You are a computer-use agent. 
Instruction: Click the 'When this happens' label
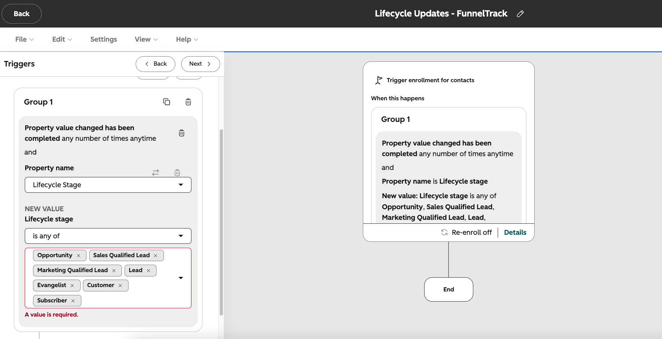click(397, 98)
